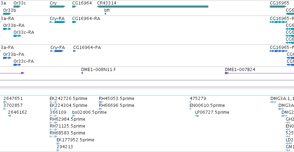The width and height of the screenshot is (294, 152).
Task: Select the Cry-RA transcript glyph
Action: coord(58,22)
